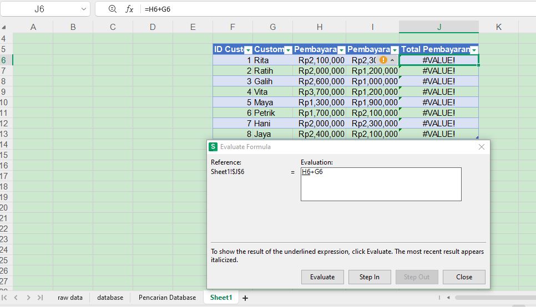Click the Rp1,000,000 cell in Galih's row

click(x=373, y=81)
